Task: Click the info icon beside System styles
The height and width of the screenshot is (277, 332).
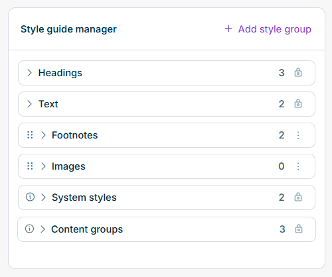Action: tap(30, 197)
